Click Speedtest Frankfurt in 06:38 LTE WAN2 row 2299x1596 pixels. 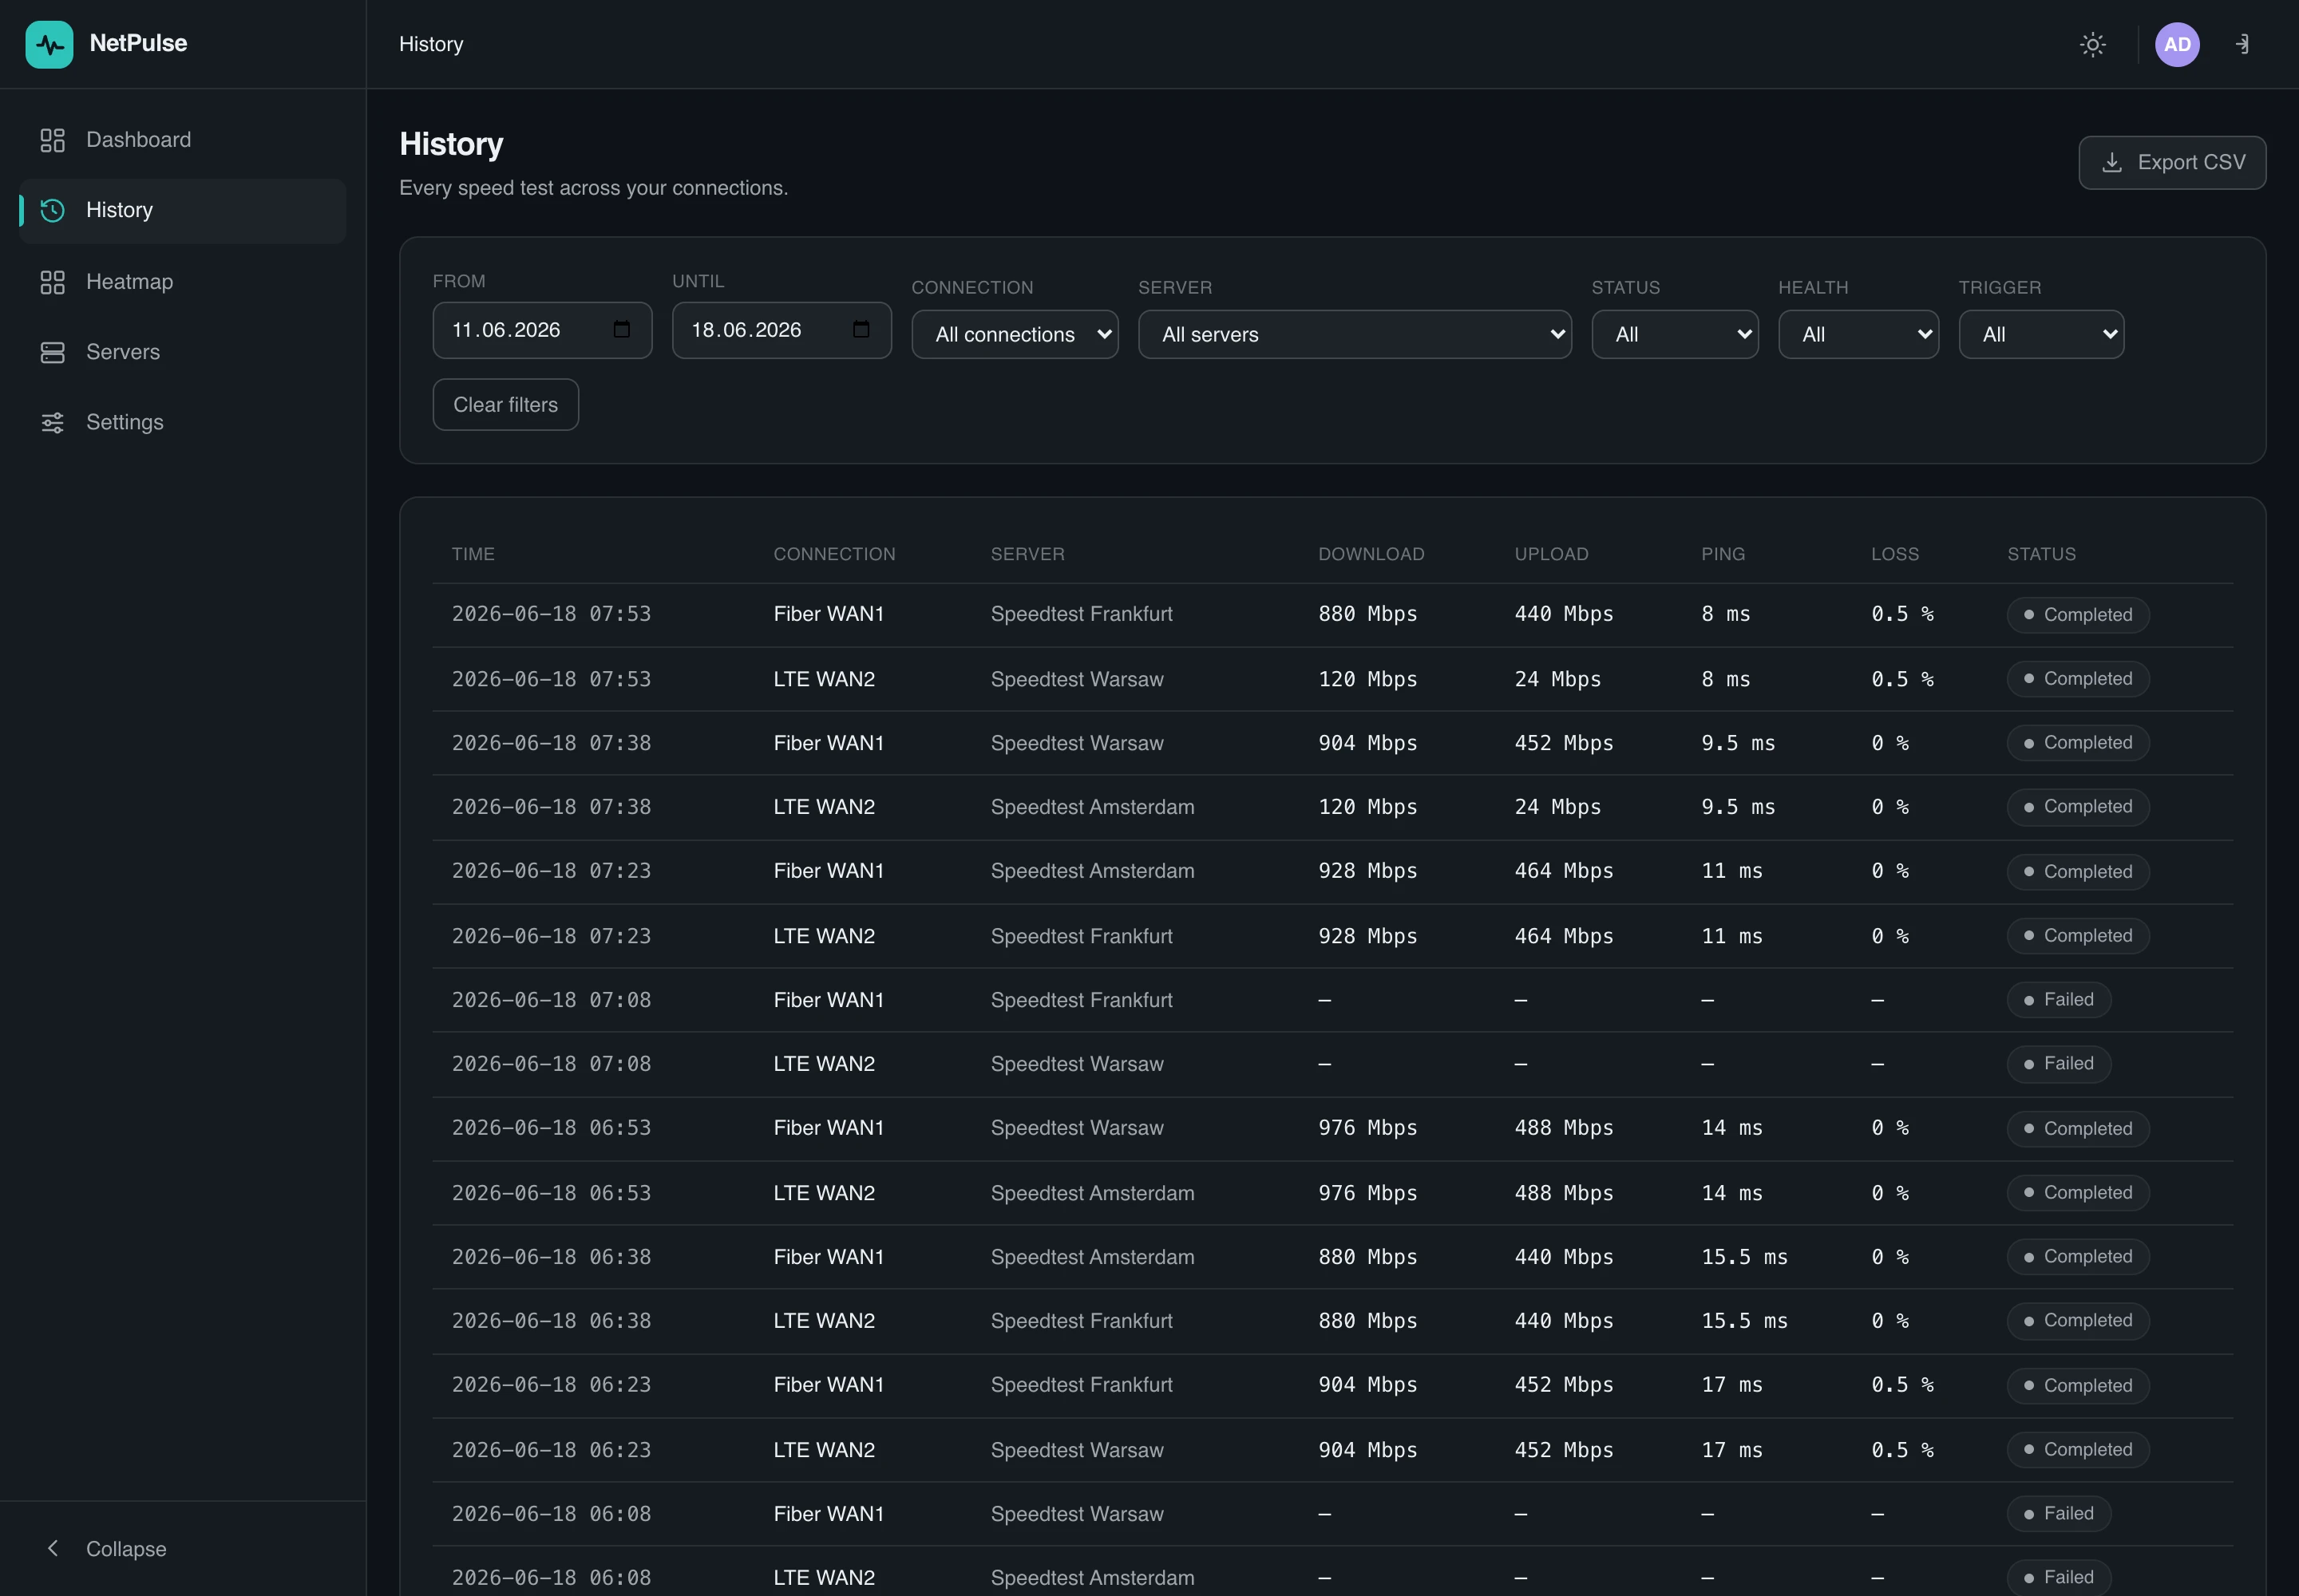1082,1321
